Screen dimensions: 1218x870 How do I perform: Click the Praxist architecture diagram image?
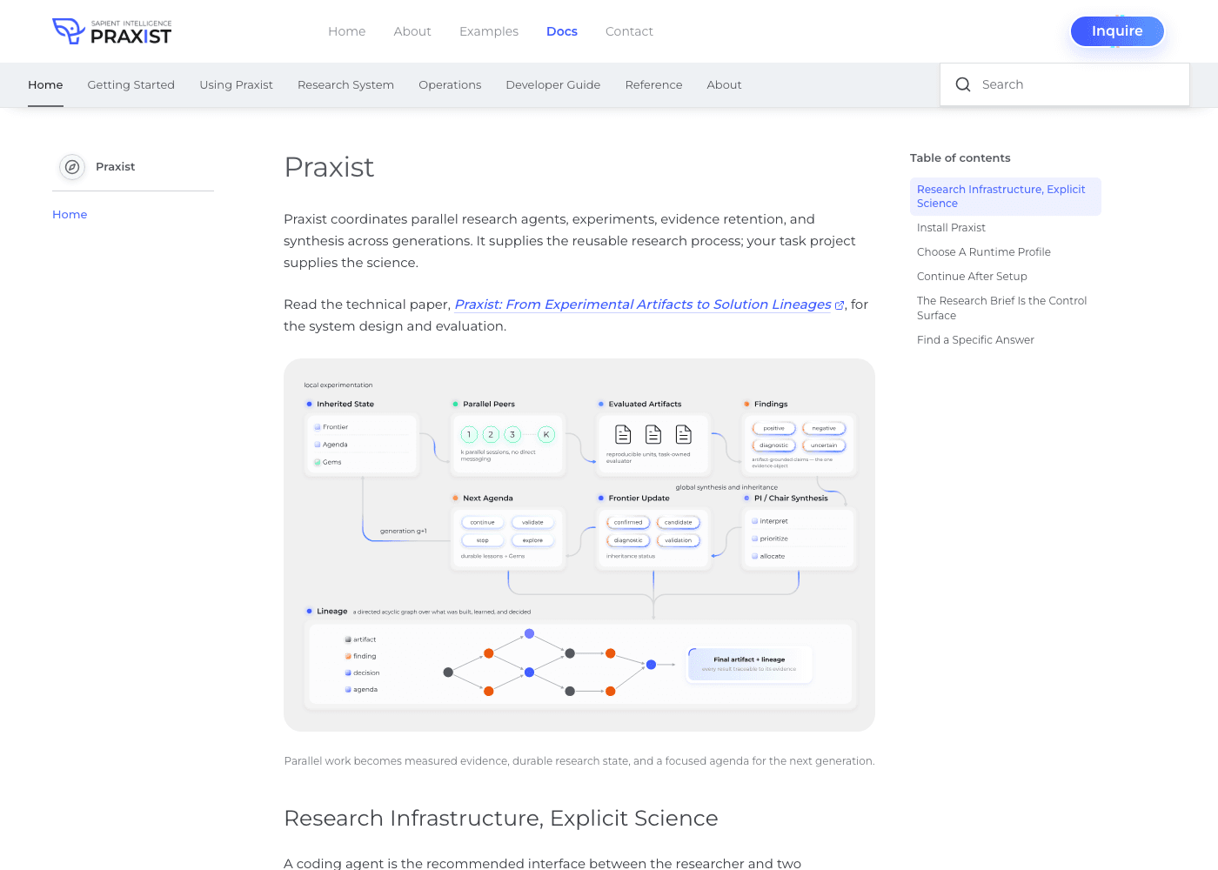(579, 545)
